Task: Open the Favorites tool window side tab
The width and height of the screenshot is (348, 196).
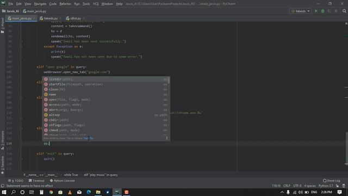Action: pyautogui.click(x=2, y=165)
